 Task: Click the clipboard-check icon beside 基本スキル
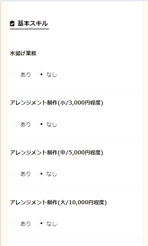(x=12, y=24)
